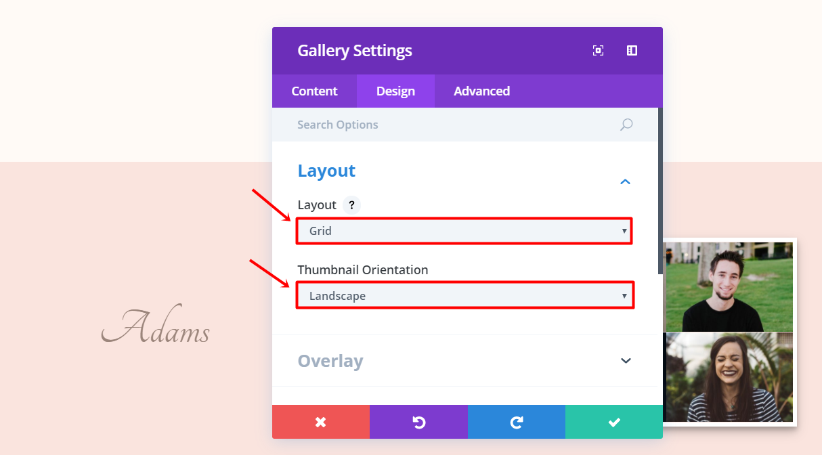
Task: Click the laughing woman gallery thumbnail
Action: 728,377
